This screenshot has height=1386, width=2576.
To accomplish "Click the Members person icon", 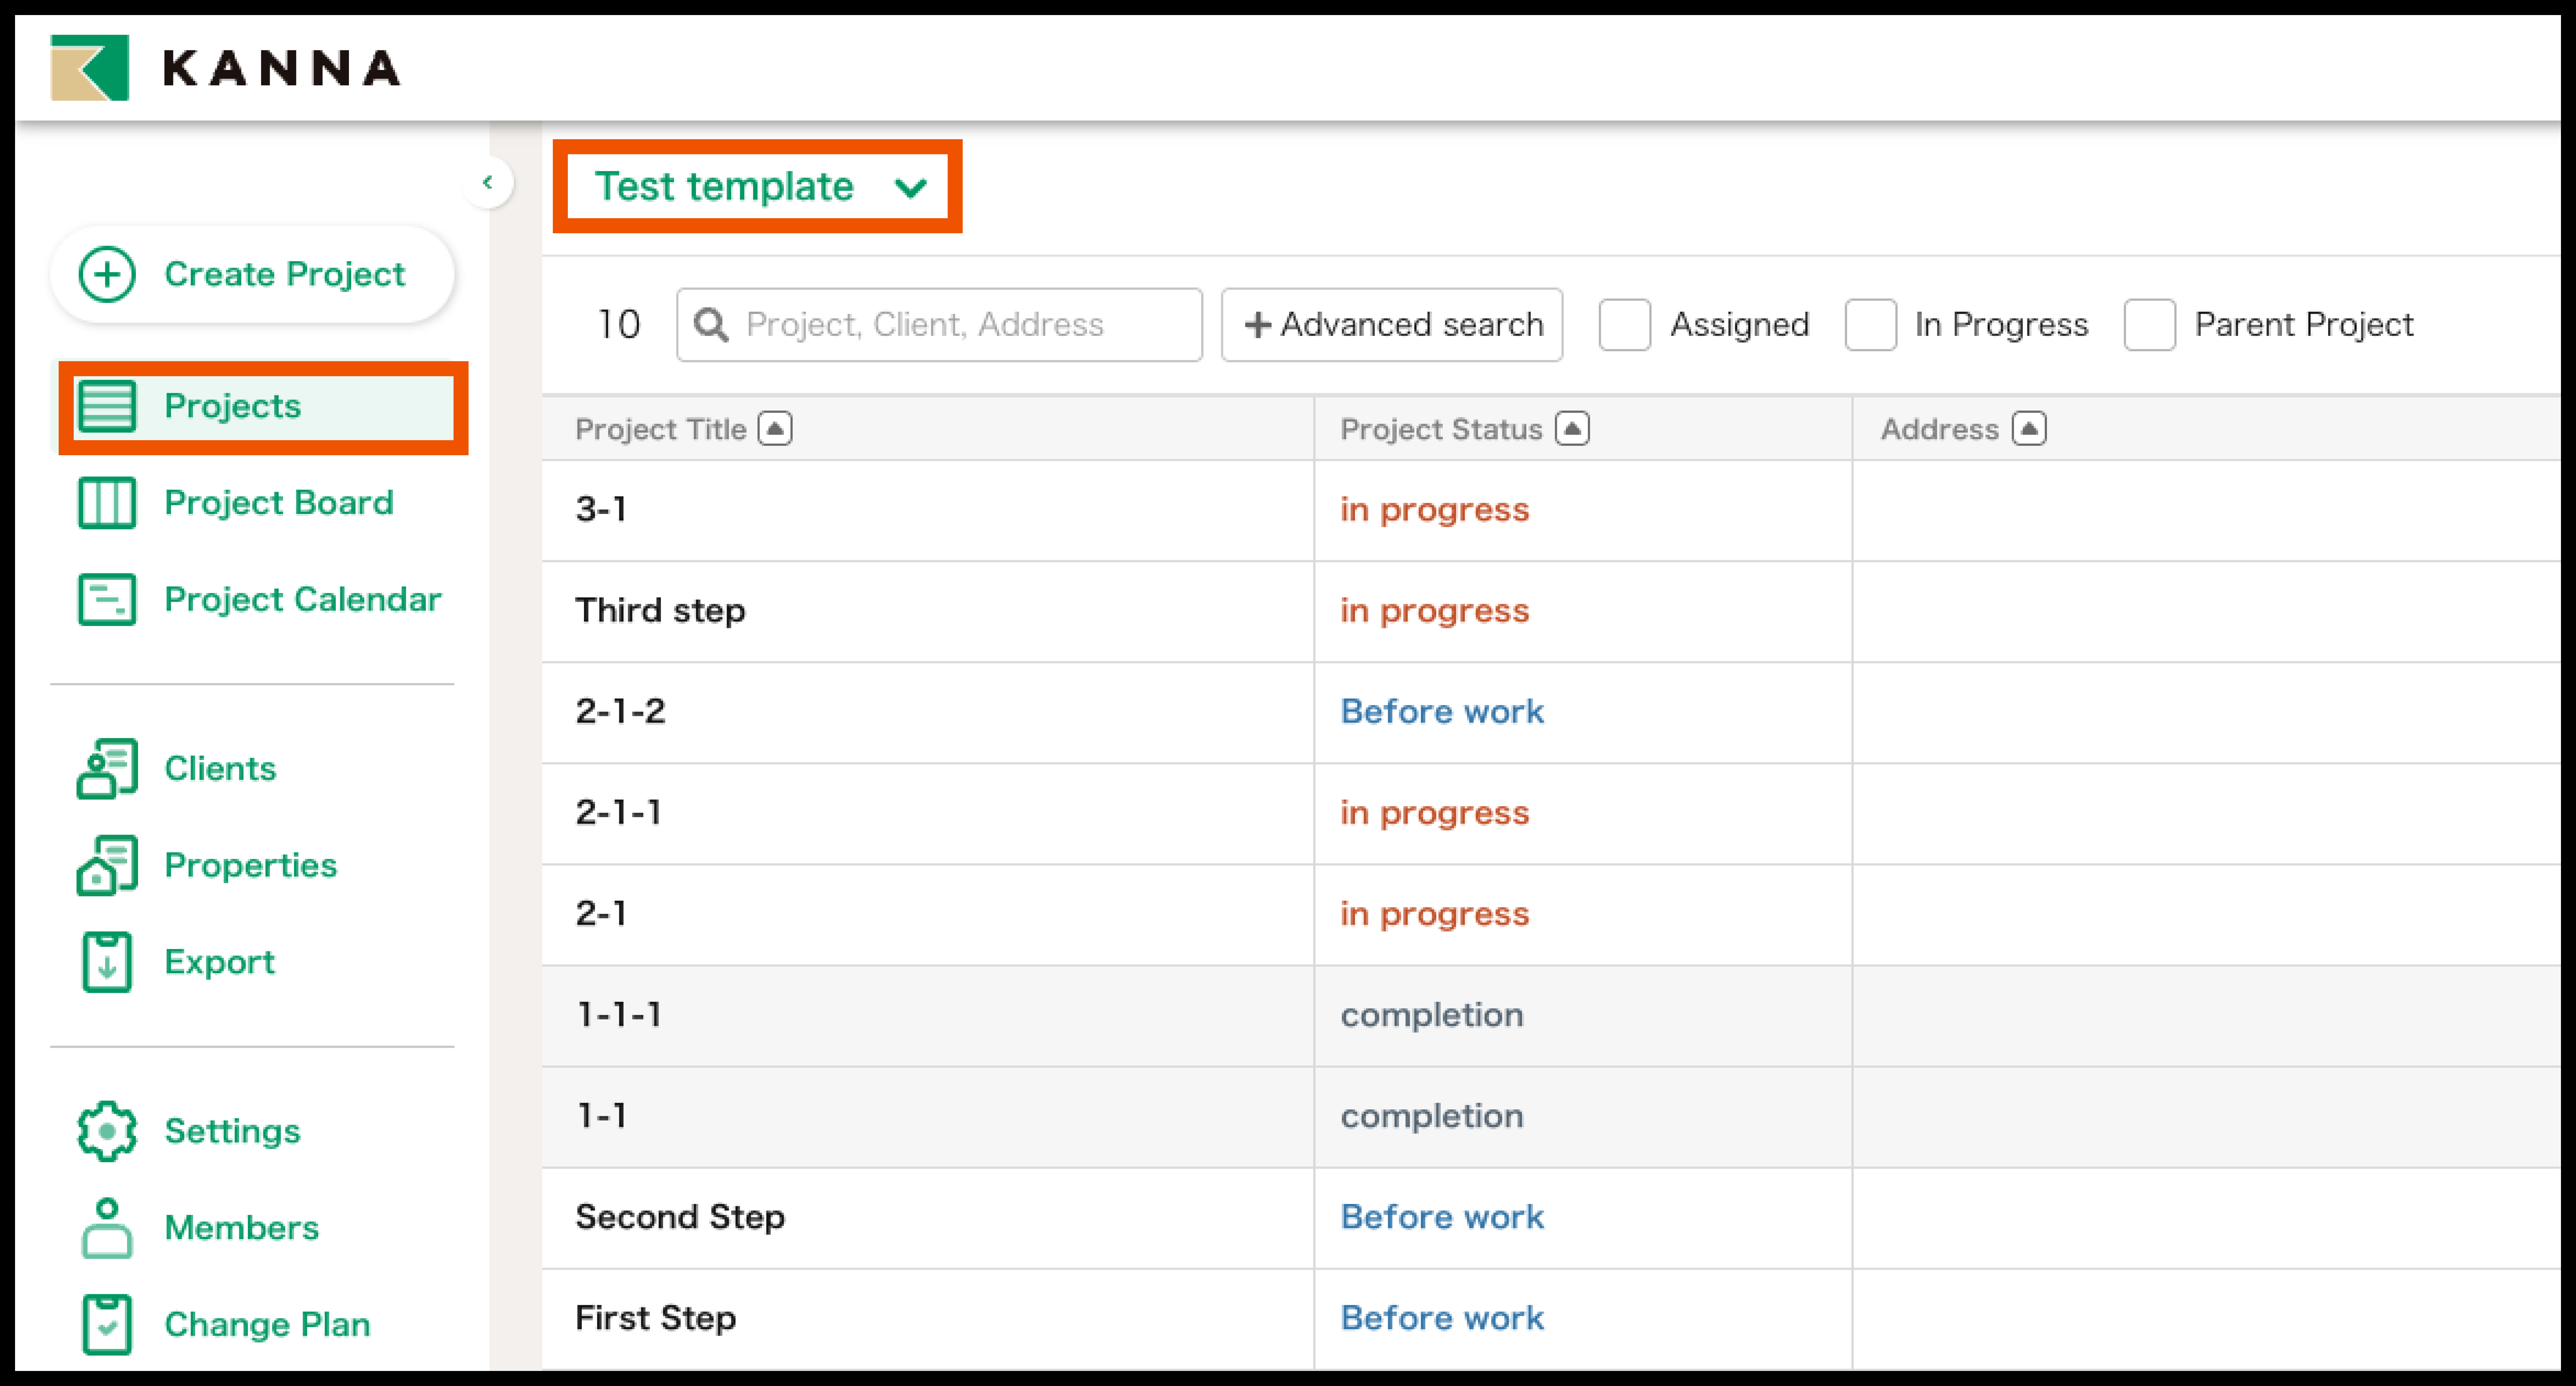I will (107, 1228).
